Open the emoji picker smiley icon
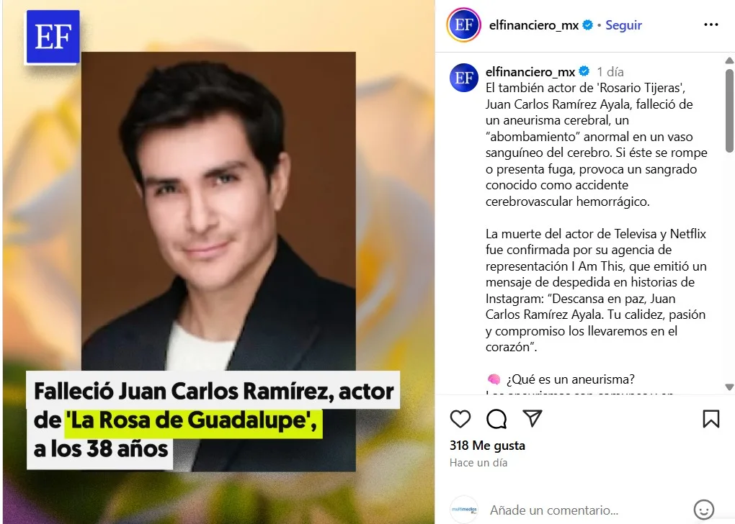This screenshot has width=735, height=524. 703,510
